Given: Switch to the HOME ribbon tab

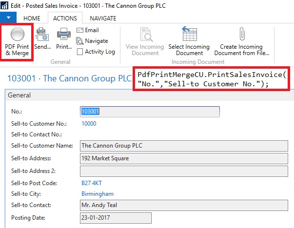Looking at the screenshot, I should point(32,18).
